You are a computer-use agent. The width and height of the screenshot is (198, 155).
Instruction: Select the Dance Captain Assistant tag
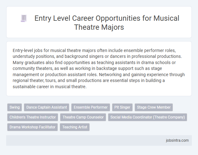point(47,107)
